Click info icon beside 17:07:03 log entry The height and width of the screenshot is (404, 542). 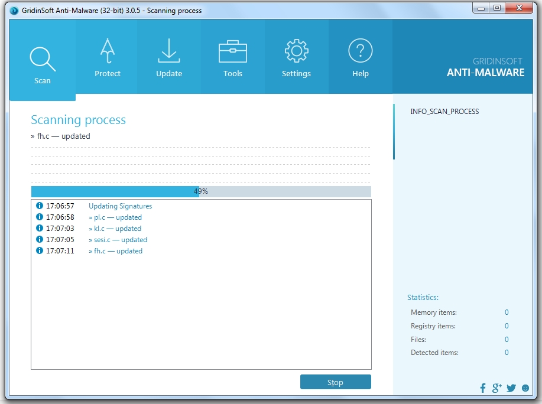tap(40, 228)
